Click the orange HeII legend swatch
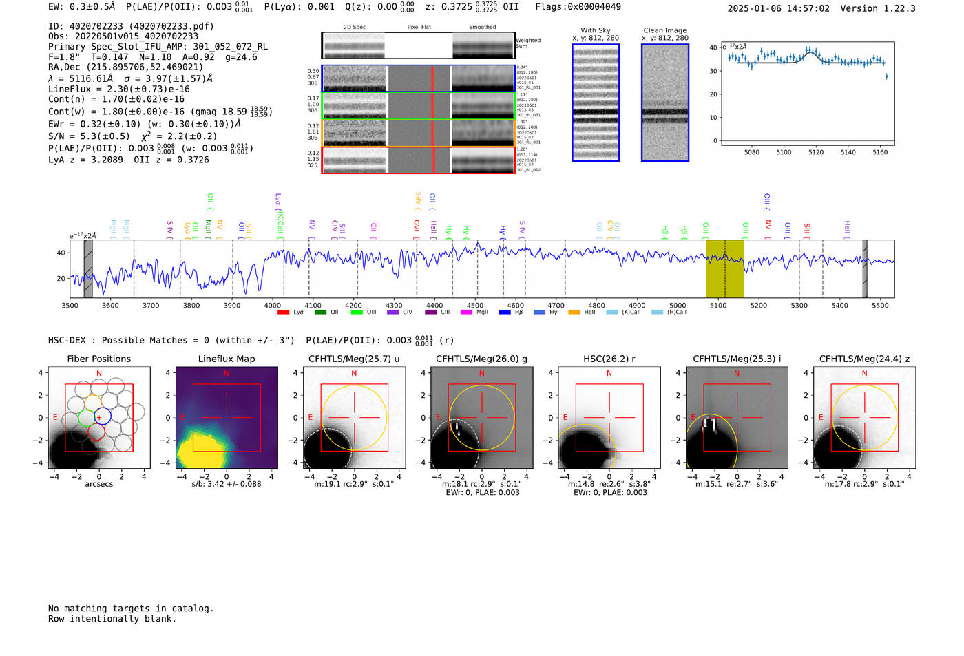This screenshot has height=656, width=964. click(574, 313)
